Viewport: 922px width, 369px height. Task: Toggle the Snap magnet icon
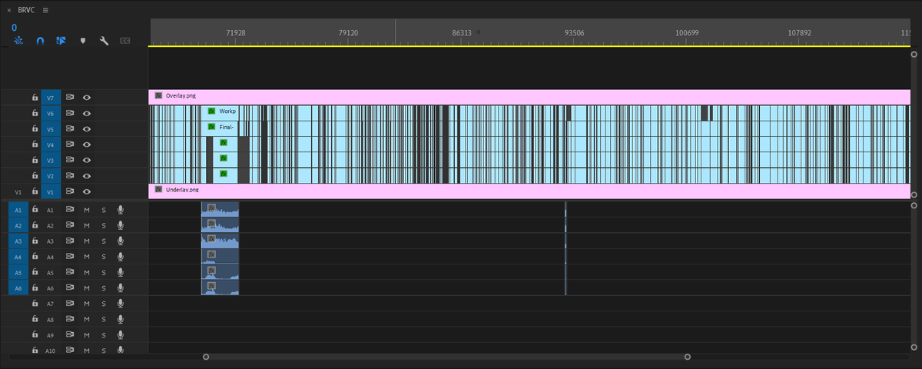pos(40,41)
